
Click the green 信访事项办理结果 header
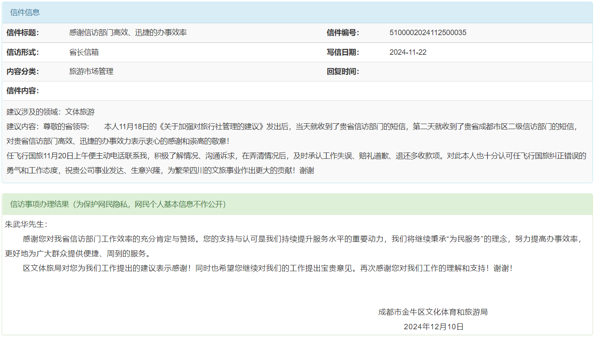pos(118,204)
